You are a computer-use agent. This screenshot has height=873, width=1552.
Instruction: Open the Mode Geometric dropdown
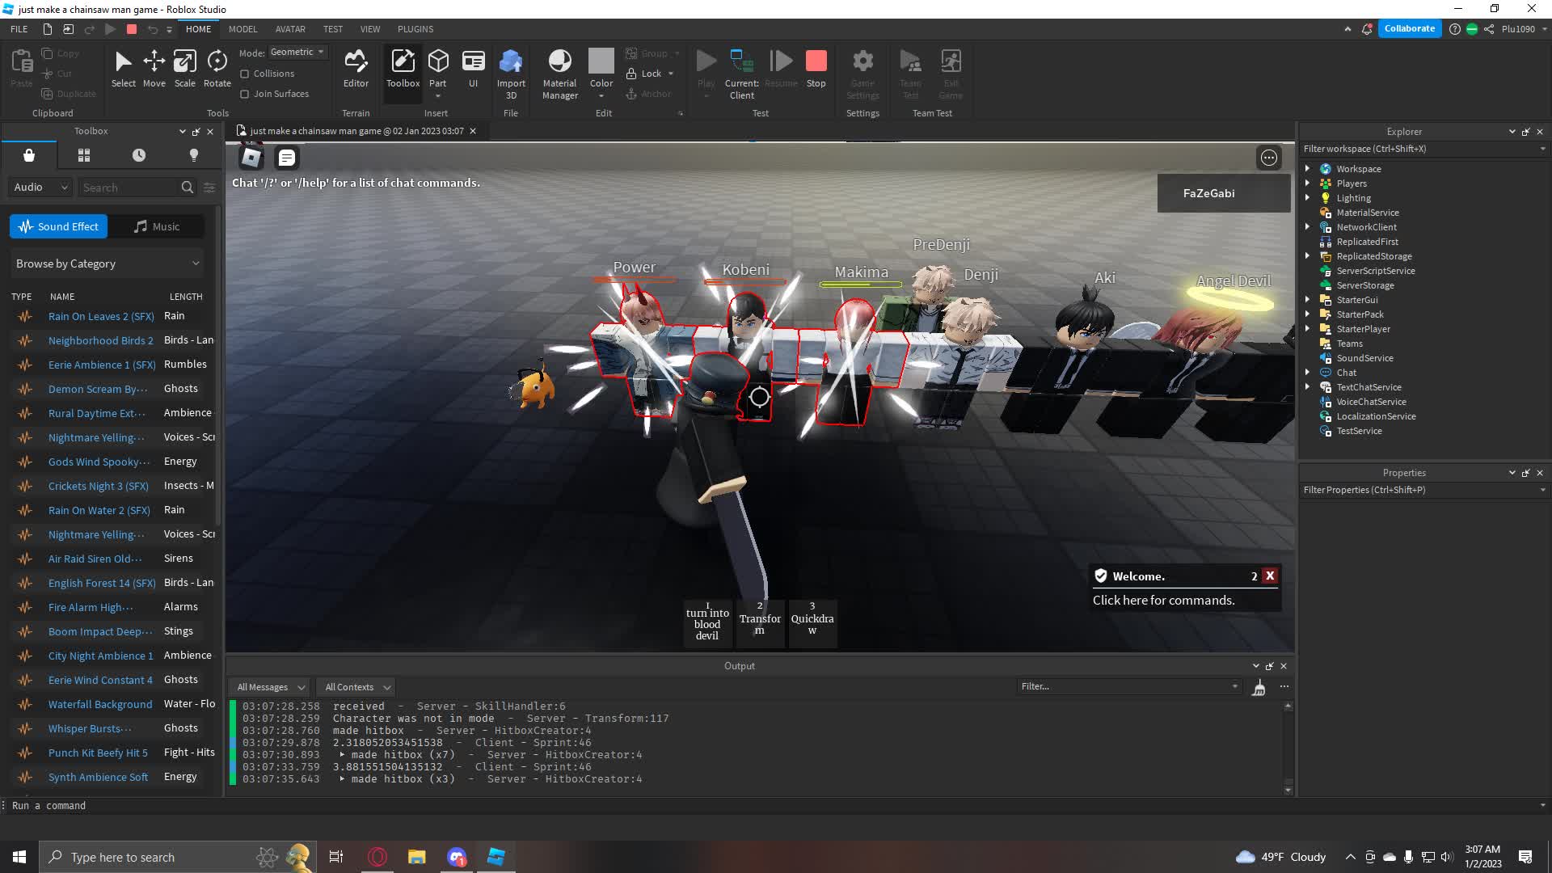(297, 52)
